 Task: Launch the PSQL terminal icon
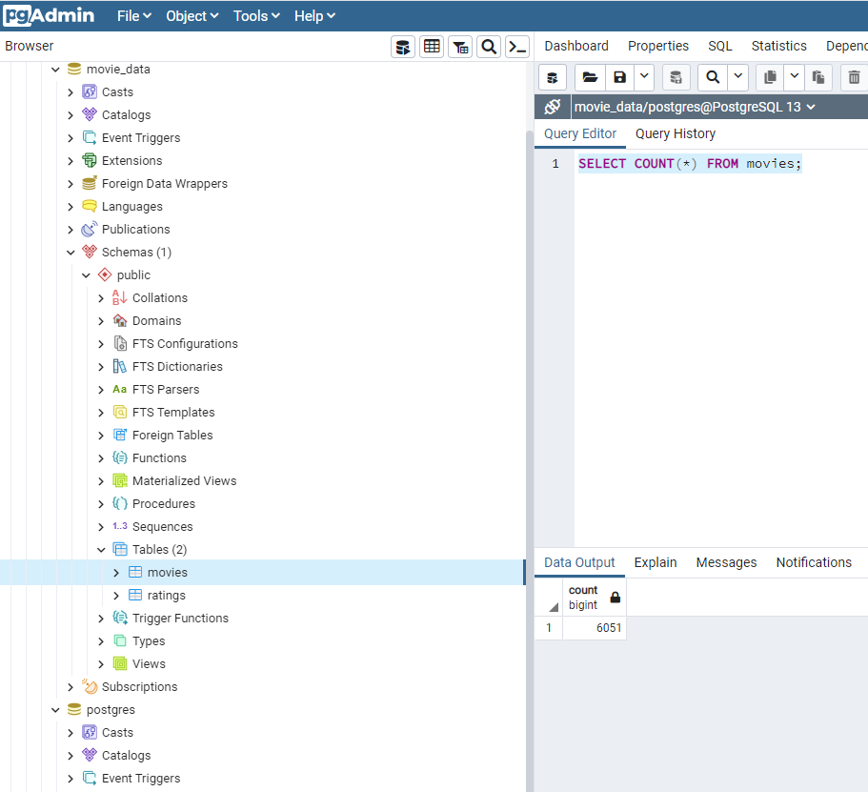point(517,47)
